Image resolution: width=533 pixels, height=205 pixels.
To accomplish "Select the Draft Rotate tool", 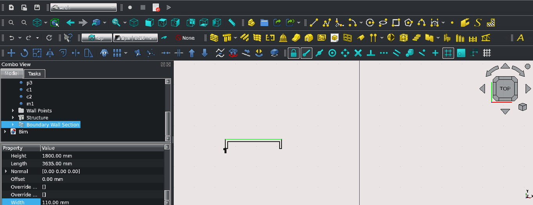I will [24, 53].
